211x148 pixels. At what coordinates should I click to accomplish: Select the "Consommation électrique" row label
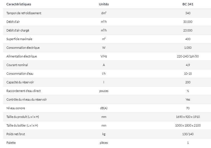tap(23, 48)
